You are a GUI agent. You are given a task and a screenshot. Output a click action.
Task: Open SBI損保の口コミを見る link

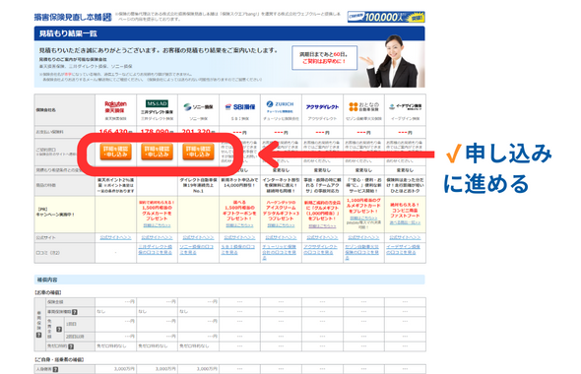[238, 250]
